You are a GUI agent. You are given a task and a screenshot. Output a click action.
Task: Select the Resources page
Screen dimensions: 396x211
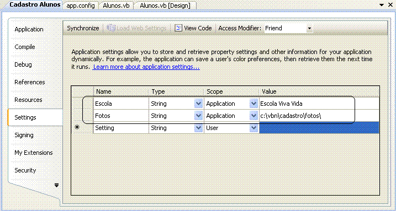(x=28, y=100)
